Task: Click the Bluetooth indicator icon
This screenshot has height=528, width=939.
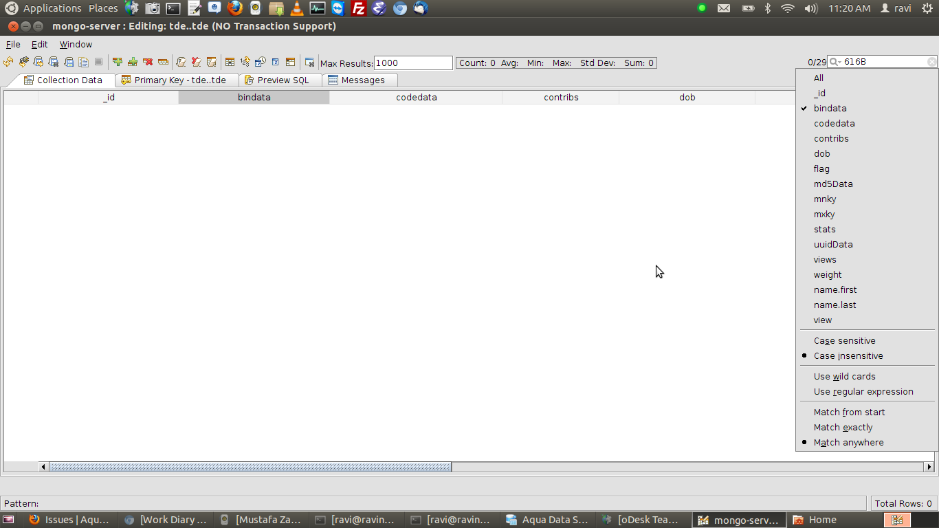Action: click(x=768, y=8)
